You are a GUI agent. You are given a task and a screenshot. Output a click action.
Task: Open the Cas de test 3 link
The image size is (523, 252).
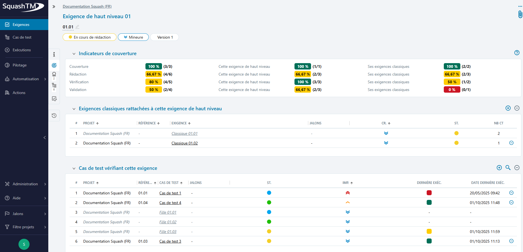[170, 241]
